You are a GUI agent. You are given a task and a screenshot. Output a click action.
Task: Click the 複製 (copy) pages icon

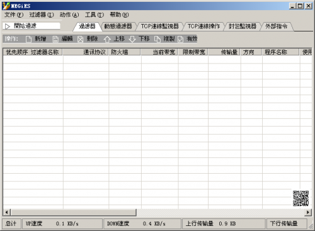click(x=157, y=39)
